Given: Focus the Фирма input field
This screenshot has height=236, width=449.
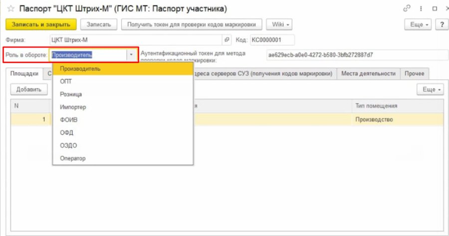Looking at the screenshot, I should (x=136, y=40).
